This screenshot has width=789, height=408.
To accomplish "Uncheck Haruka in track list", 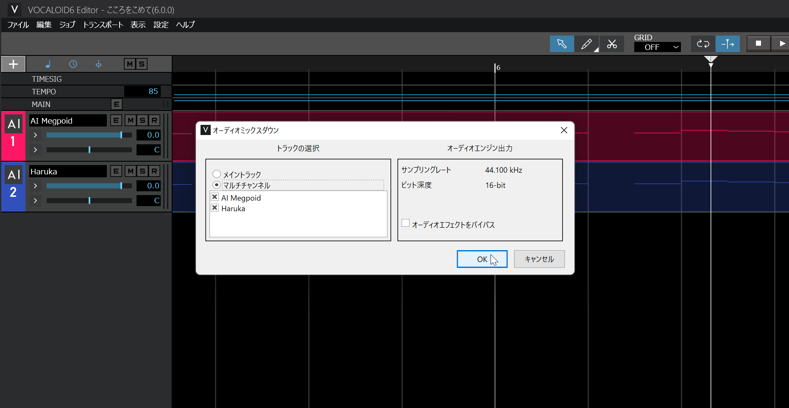I will (215, 207).
